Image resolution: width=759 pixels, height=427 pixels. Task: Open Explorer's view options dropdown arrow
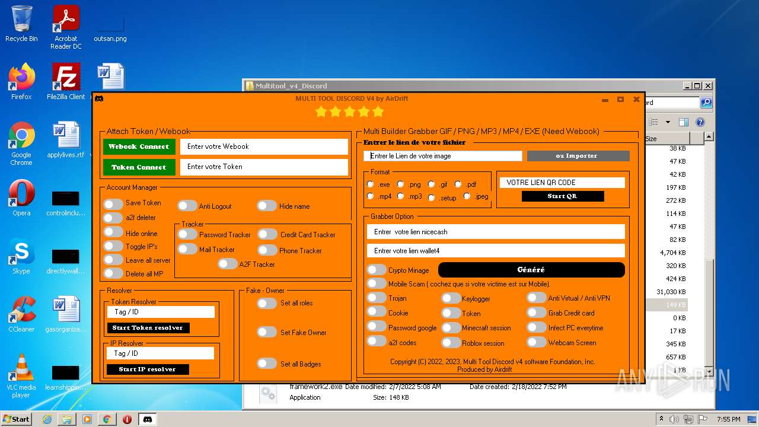tap(668, 122)
